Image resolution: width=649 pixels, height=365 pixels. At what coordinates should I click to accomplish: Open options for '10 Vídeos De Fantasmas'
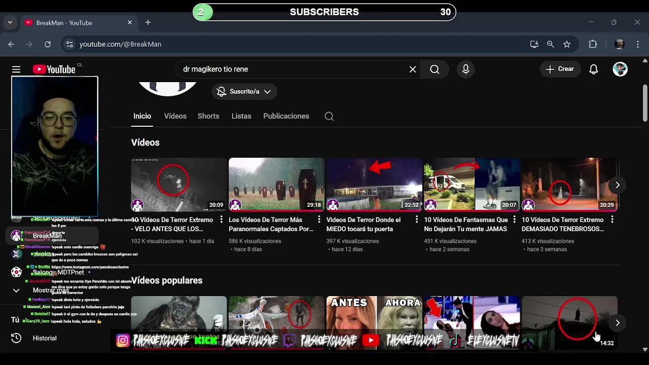514,220
